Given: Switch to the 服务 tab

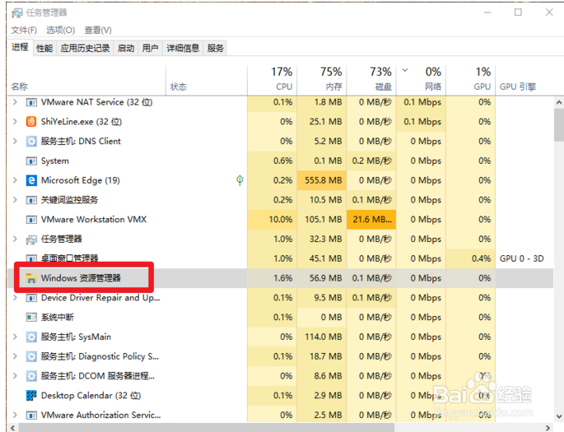Looking at the screenshot, I should (216, 49).
